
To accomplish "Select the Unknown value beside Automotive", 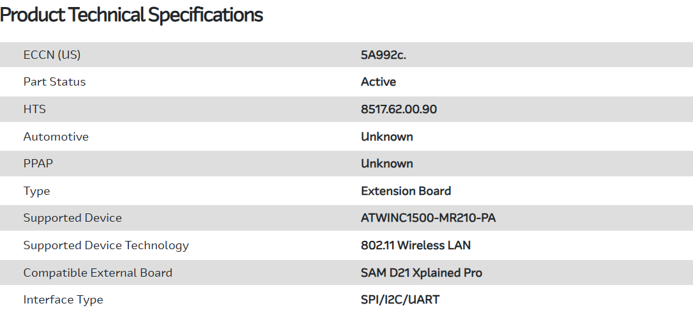I will (x=386, y=137).
